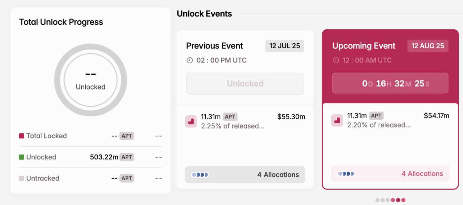Click the APT badge beside 11.31m in Previous Event

coord(230,117)
